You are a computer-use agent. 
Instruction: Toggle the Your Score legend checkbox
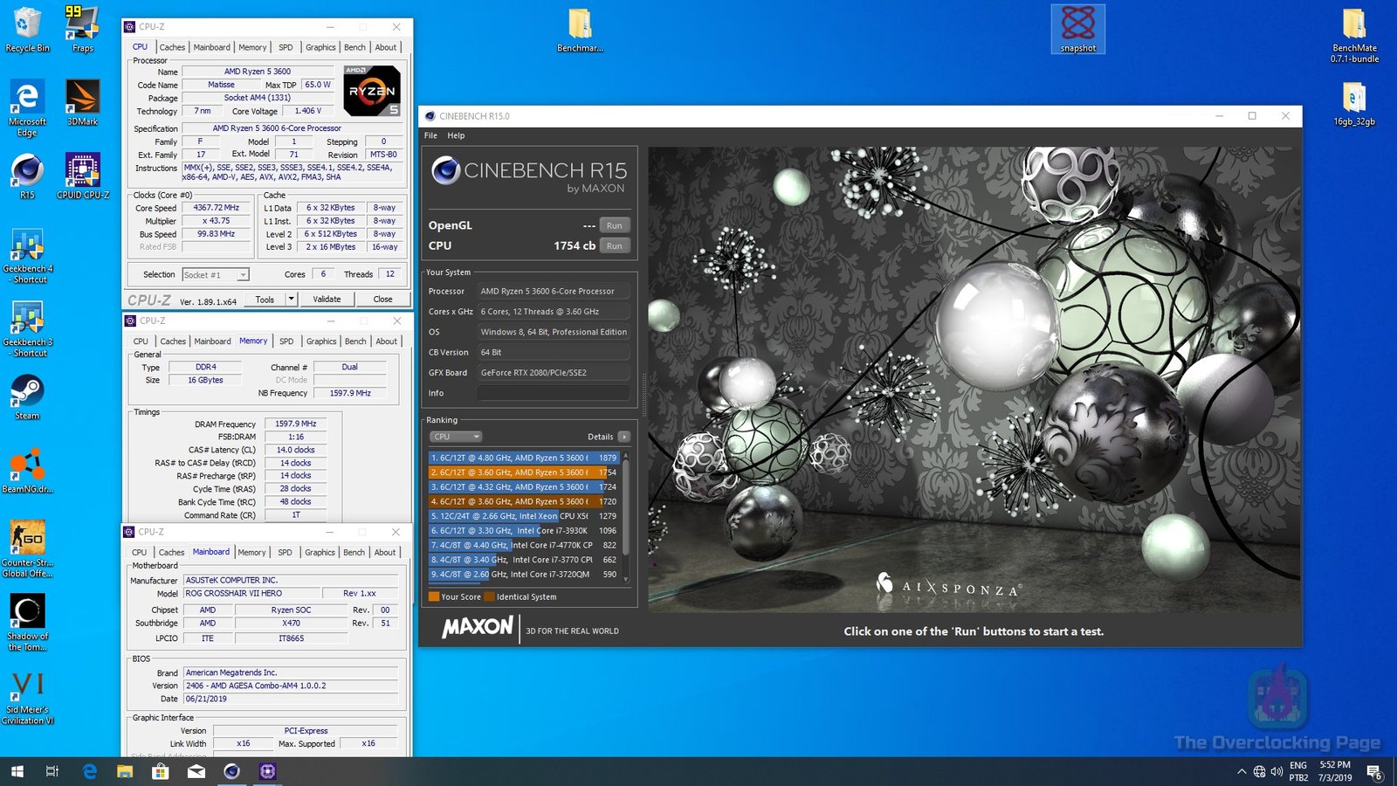point(434,596)
